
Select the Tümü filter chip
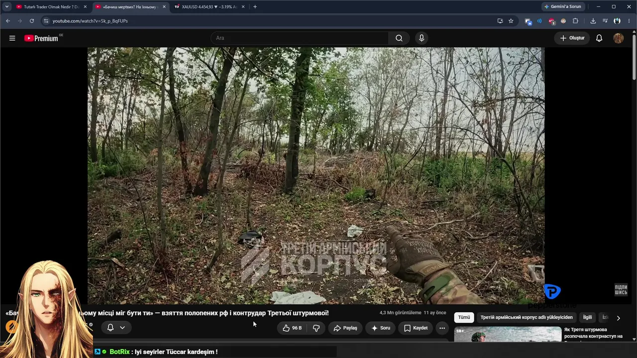pyautogui.click(x=464, y=317)
